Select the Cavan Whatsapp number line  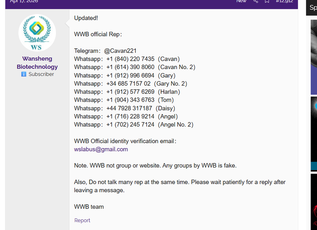[127, 59]
